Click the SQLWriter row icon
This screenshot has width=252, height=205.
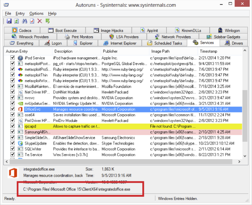pos(20,149)
